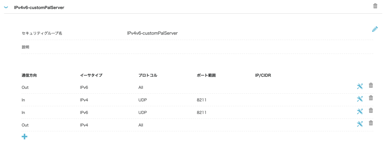Delete the IPv4v6-customPalServer security group
The image size is (391, 150).
pyautogui.click(x=375, y=6)
